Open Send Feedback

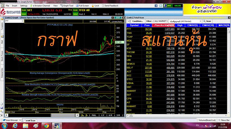click(110, 6)
